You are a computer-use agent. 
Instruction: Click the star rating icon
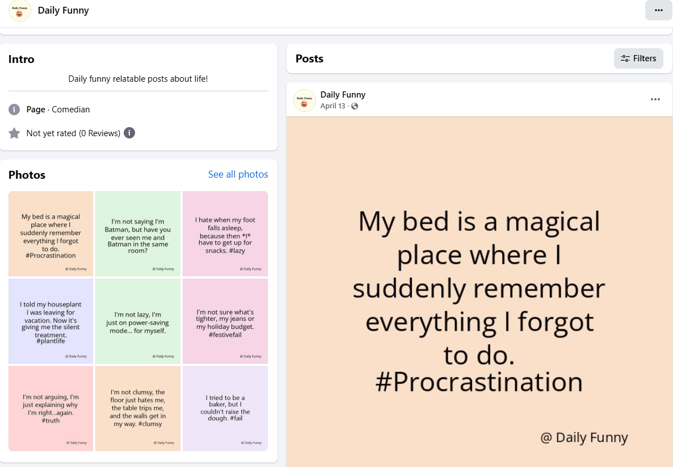point(14,133)
